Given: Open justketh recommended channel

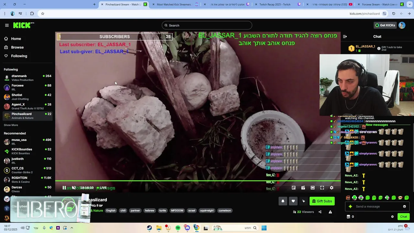Looking at the screenshot, I should pyautogui.click(x=27, y=161).
